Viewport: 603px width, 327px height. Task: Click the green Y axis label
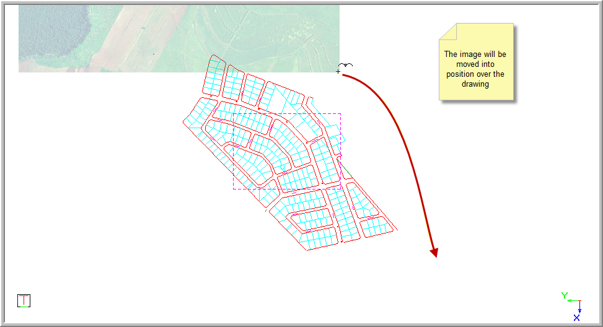coord(564,295)
